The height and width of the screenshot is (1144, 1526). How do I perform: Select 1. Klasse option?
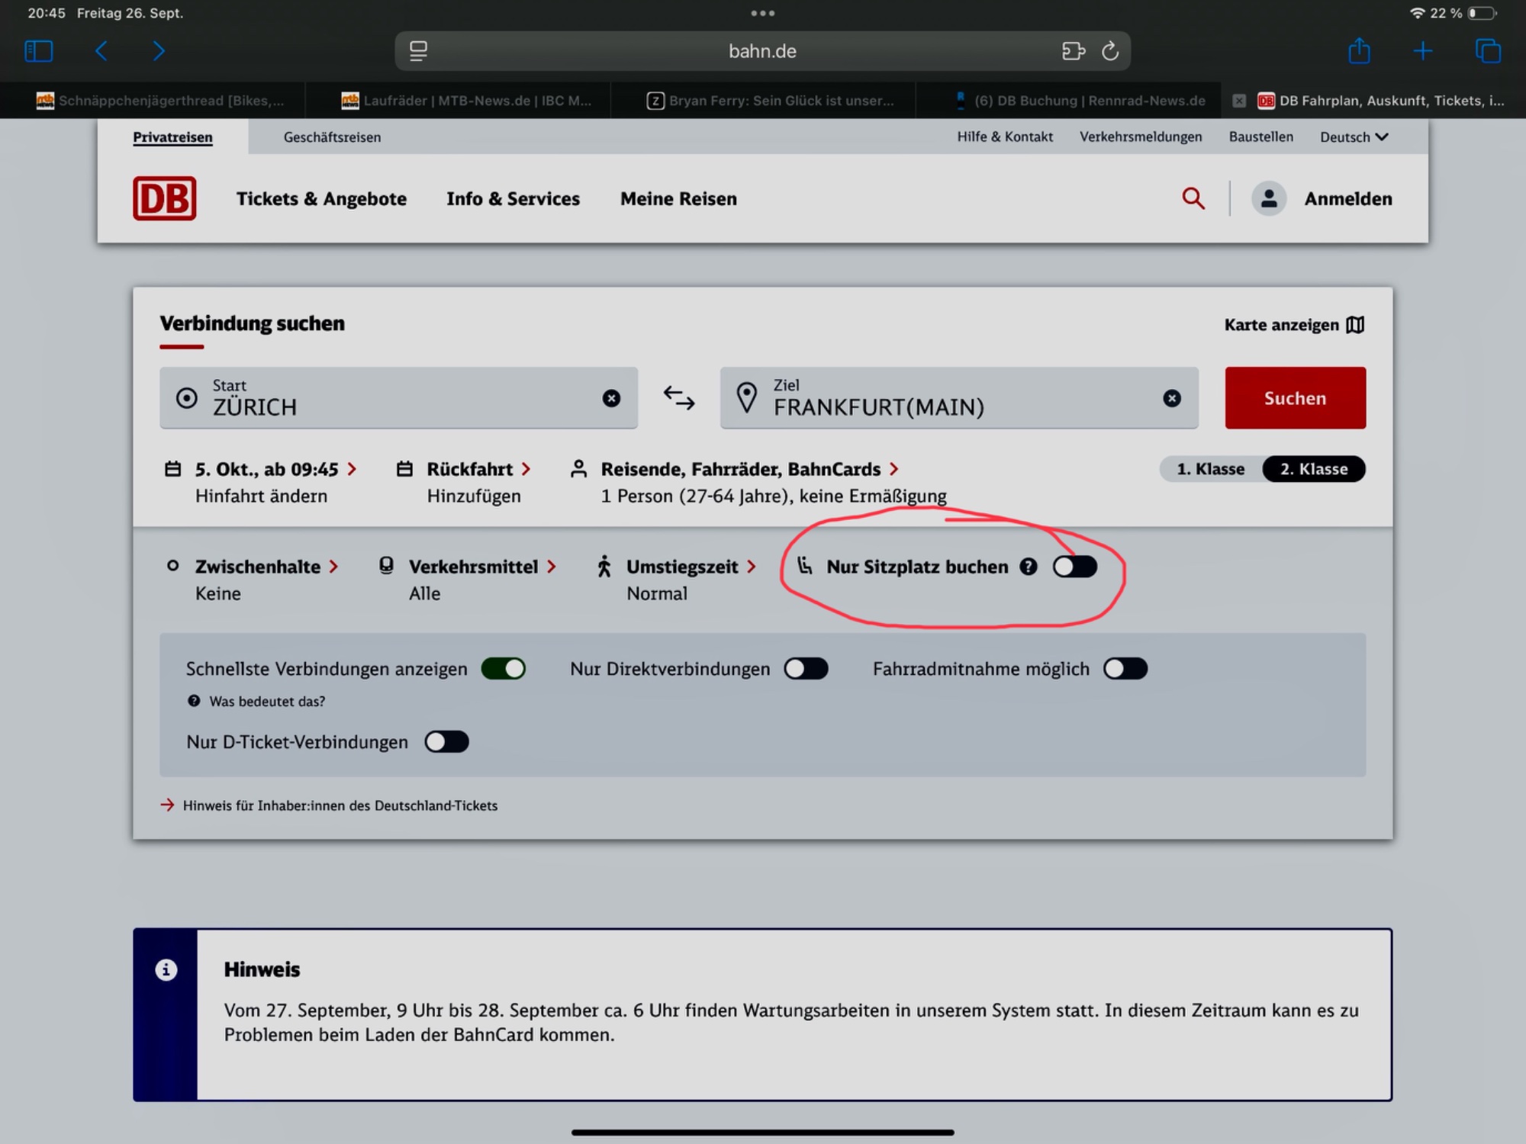point(1210,469)
